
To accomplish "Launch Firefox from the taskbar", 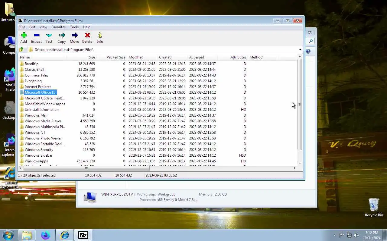I will pyautogui.click(x=46, y=235).
